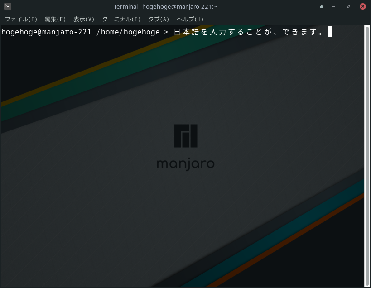This screenshot has height=288, width=371.
Task: Open the タブ(A) menu
Action: click(159, 19)
